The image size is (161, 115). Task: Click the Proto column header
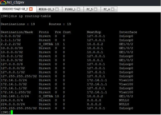pos(44,32)
